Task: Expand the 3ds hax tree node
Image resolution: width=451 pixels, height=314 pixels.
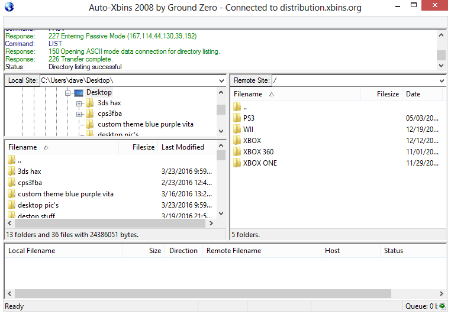Action: pyautogui.click(x=79, y=103)
